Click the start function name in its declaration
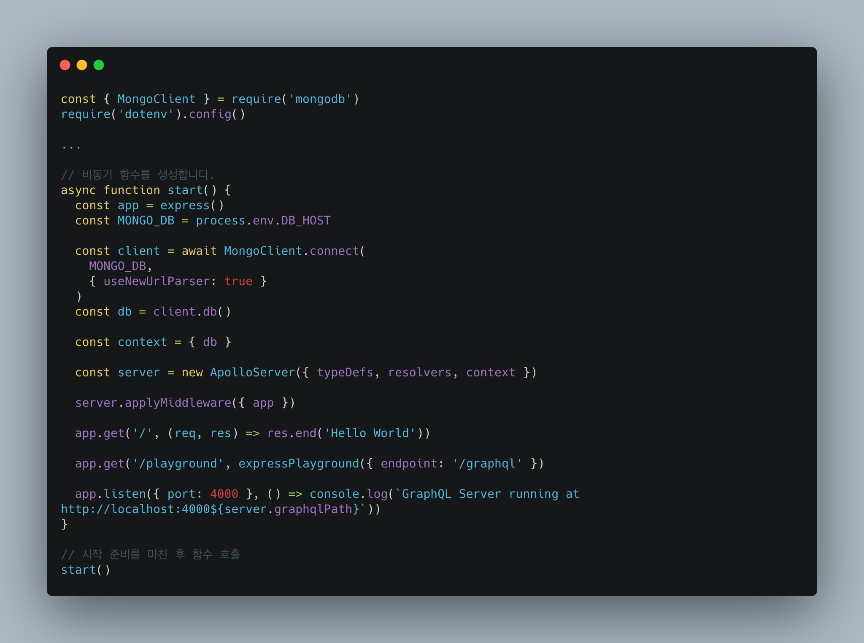The height and width of the screenshot is (643, 864). point(185,190)
